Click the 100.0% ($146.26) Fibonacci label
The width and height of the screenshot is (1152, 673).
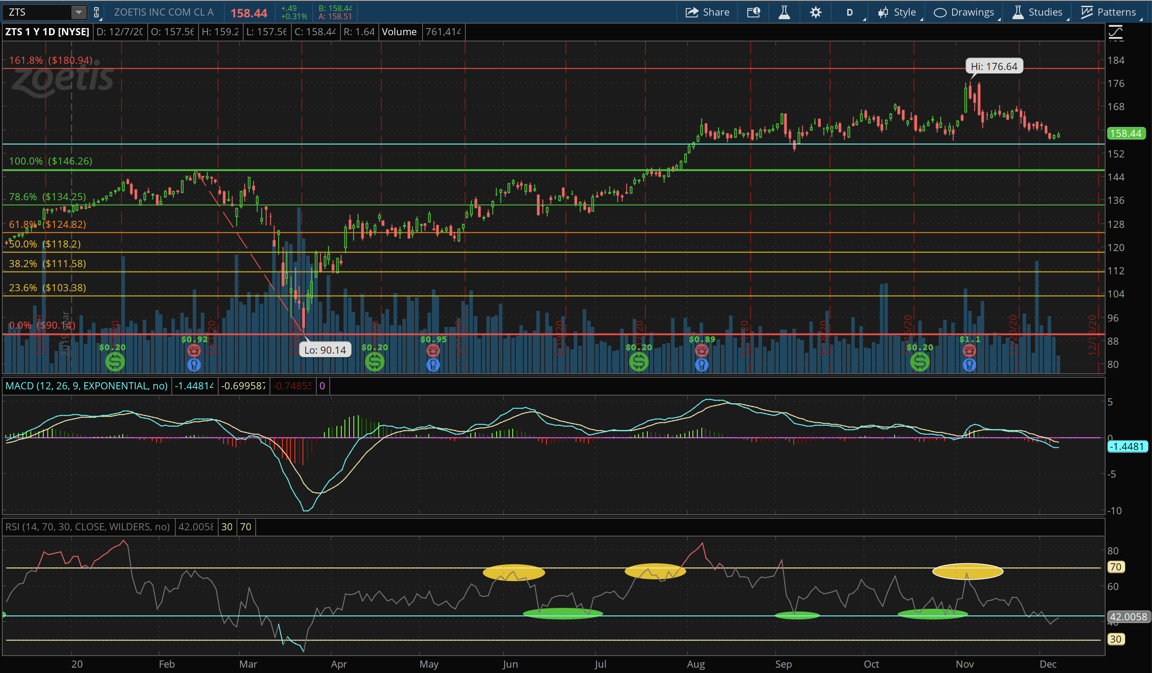[50, 161]
